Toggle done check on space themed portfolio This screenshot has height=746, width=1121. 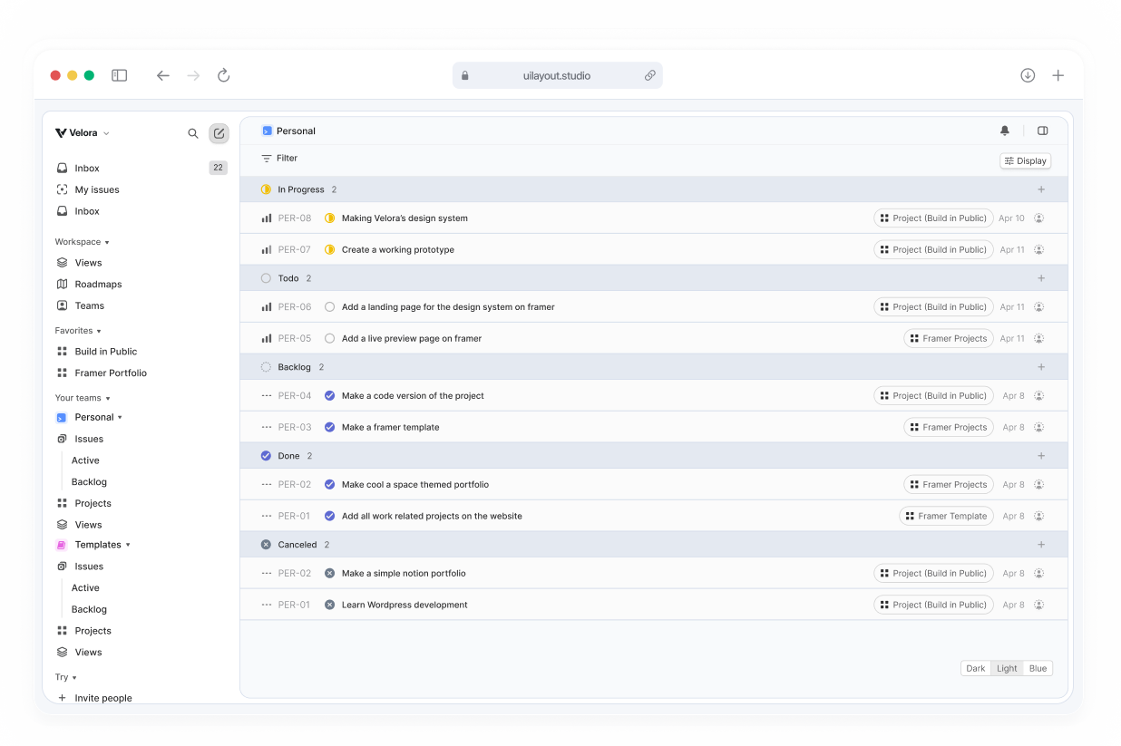coord(330,485)
